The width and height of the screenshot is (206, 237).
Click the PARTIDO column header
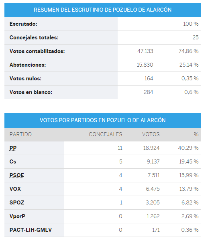20,134
